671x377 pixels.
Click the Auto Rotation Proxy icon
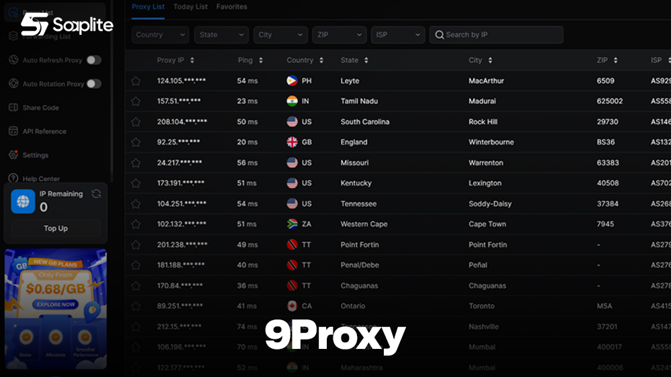(13, 84)
